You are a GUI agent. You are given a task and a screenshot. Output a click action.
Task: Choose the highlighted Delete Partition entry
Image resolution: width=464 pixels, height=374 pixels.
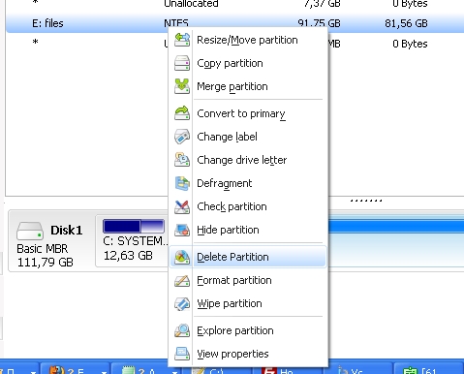click(x=248, y=257)
